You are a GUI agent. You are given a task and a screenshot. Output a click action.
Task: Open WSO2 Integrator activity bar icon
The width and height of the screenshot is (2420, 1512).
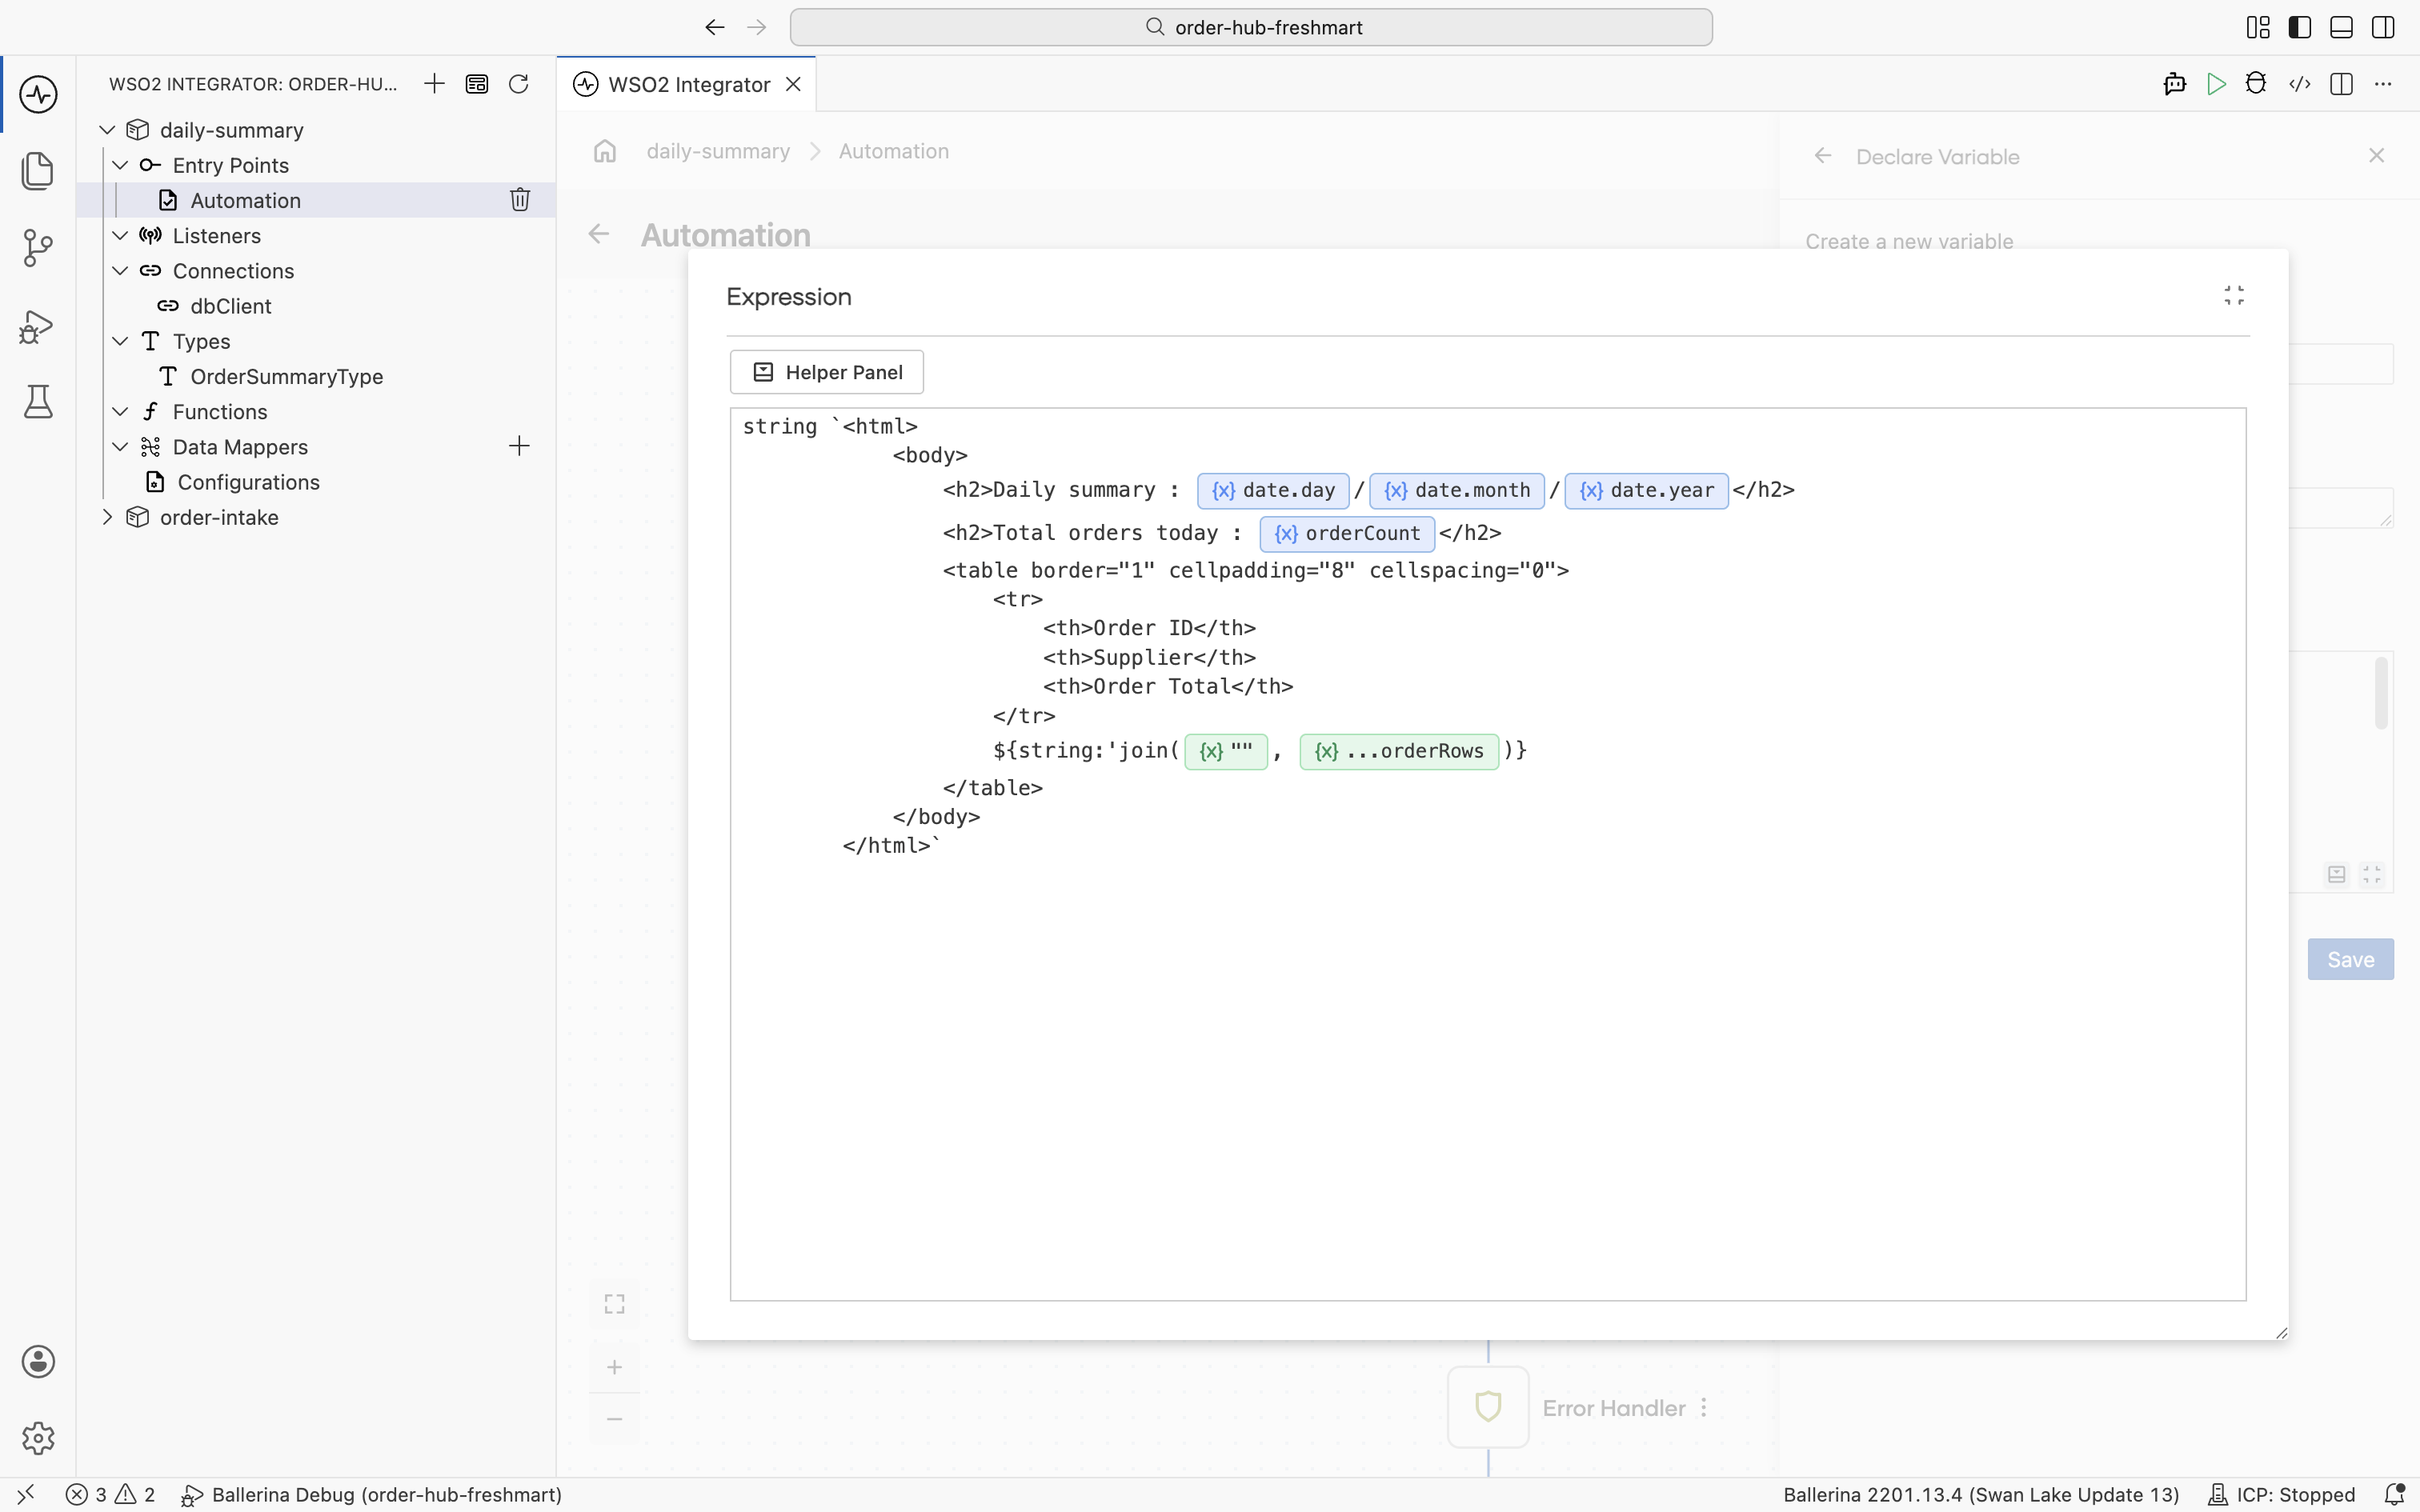point(38,95)
